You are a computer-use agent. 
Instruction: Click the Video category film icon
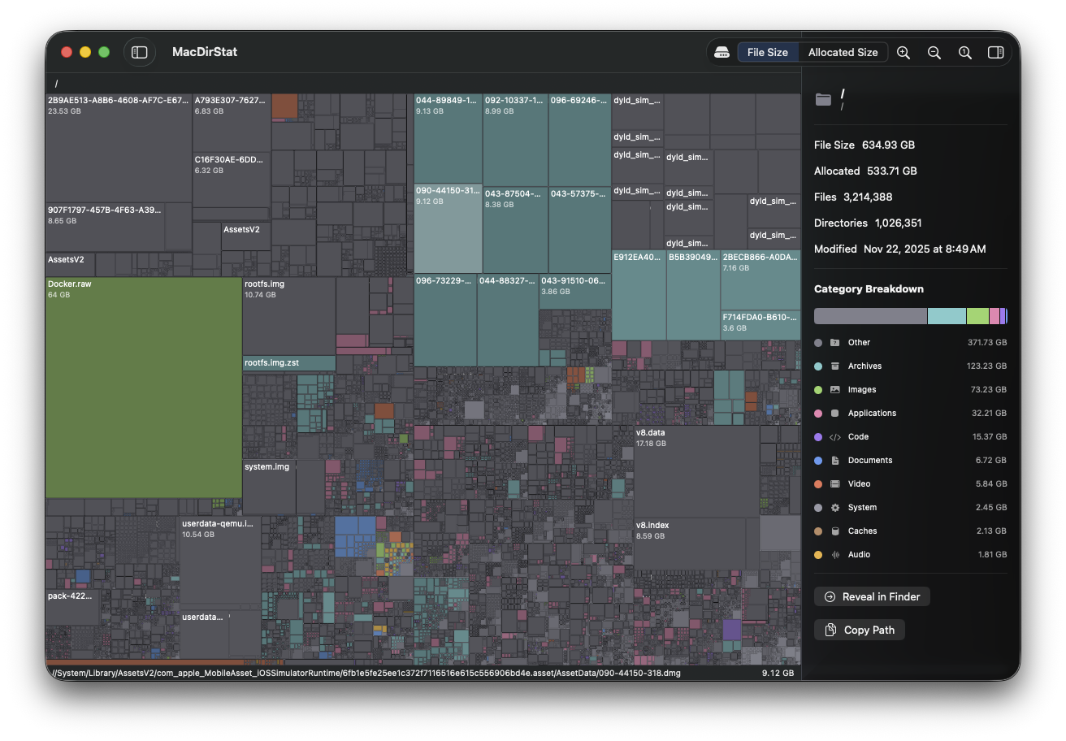pos(834,484)
